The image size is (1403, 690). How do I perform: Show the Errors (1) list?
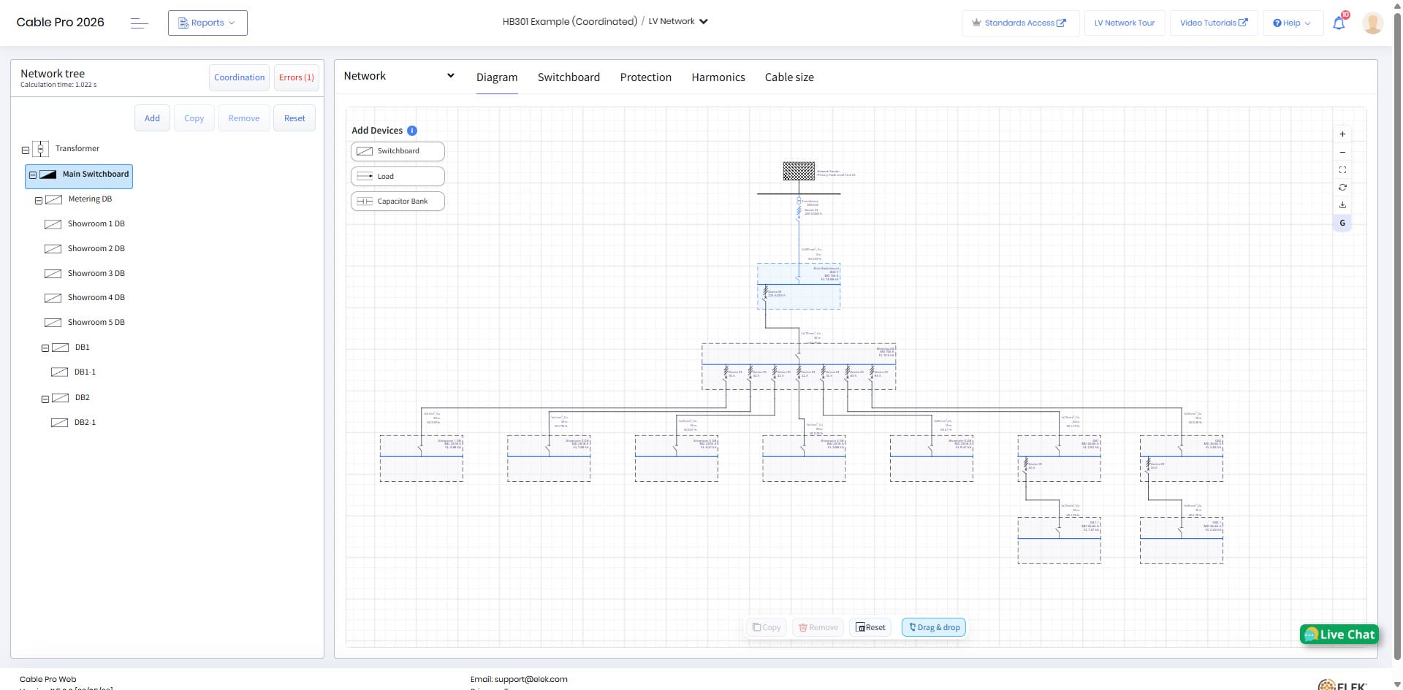pyautogui.click(x=297, y=77)
